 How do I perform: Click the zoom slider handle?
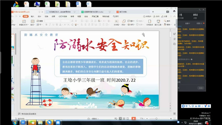pos(156,119)
